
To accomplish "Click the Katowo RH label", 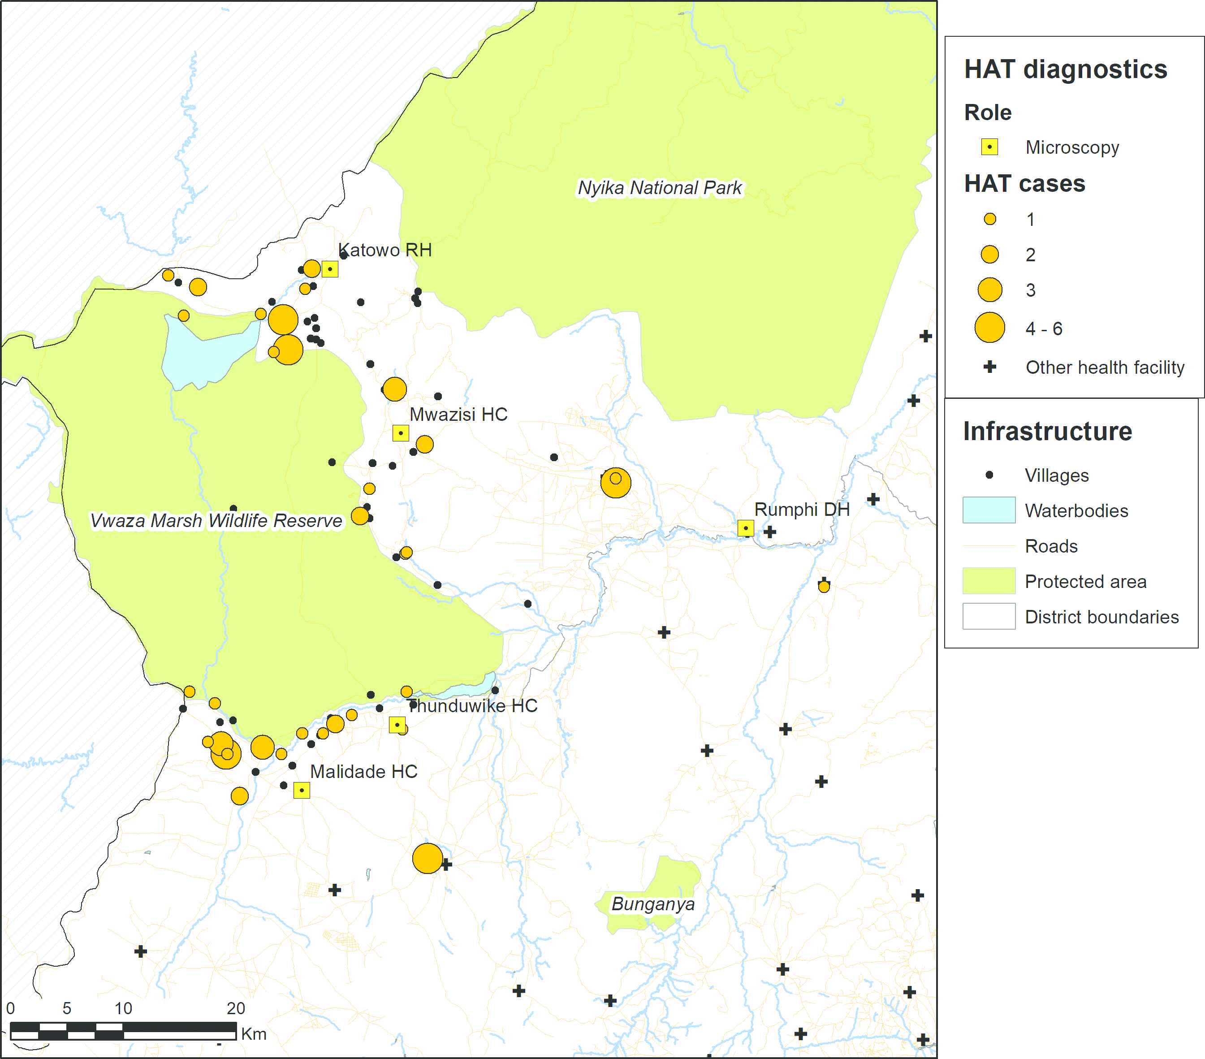I will 385,250.
